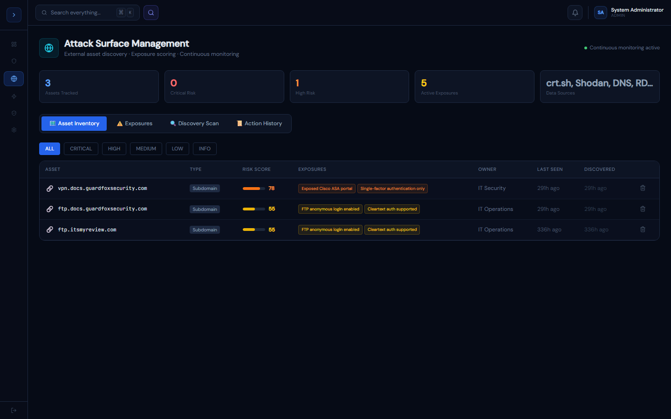Click the ftp.docs.guardfoxsecurity.com risk bar

tap(254, 209)
